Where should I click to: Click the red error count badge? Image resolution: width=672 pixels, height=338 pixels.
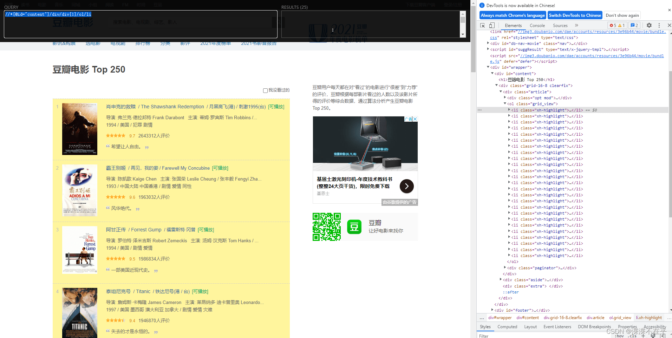[613, 25]
